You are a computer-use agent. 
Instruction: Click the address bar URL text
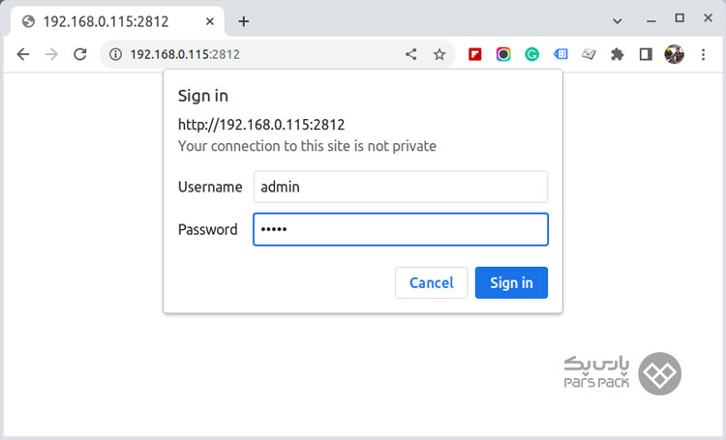(x=185, y=54)
